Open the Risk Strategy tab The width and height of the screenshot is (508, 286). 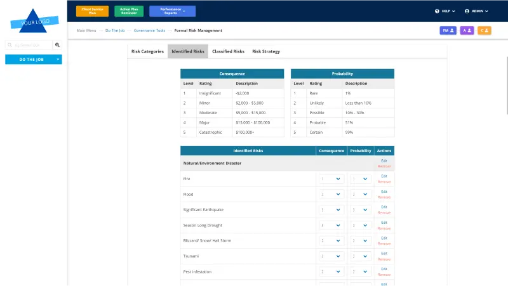(265, 51)
